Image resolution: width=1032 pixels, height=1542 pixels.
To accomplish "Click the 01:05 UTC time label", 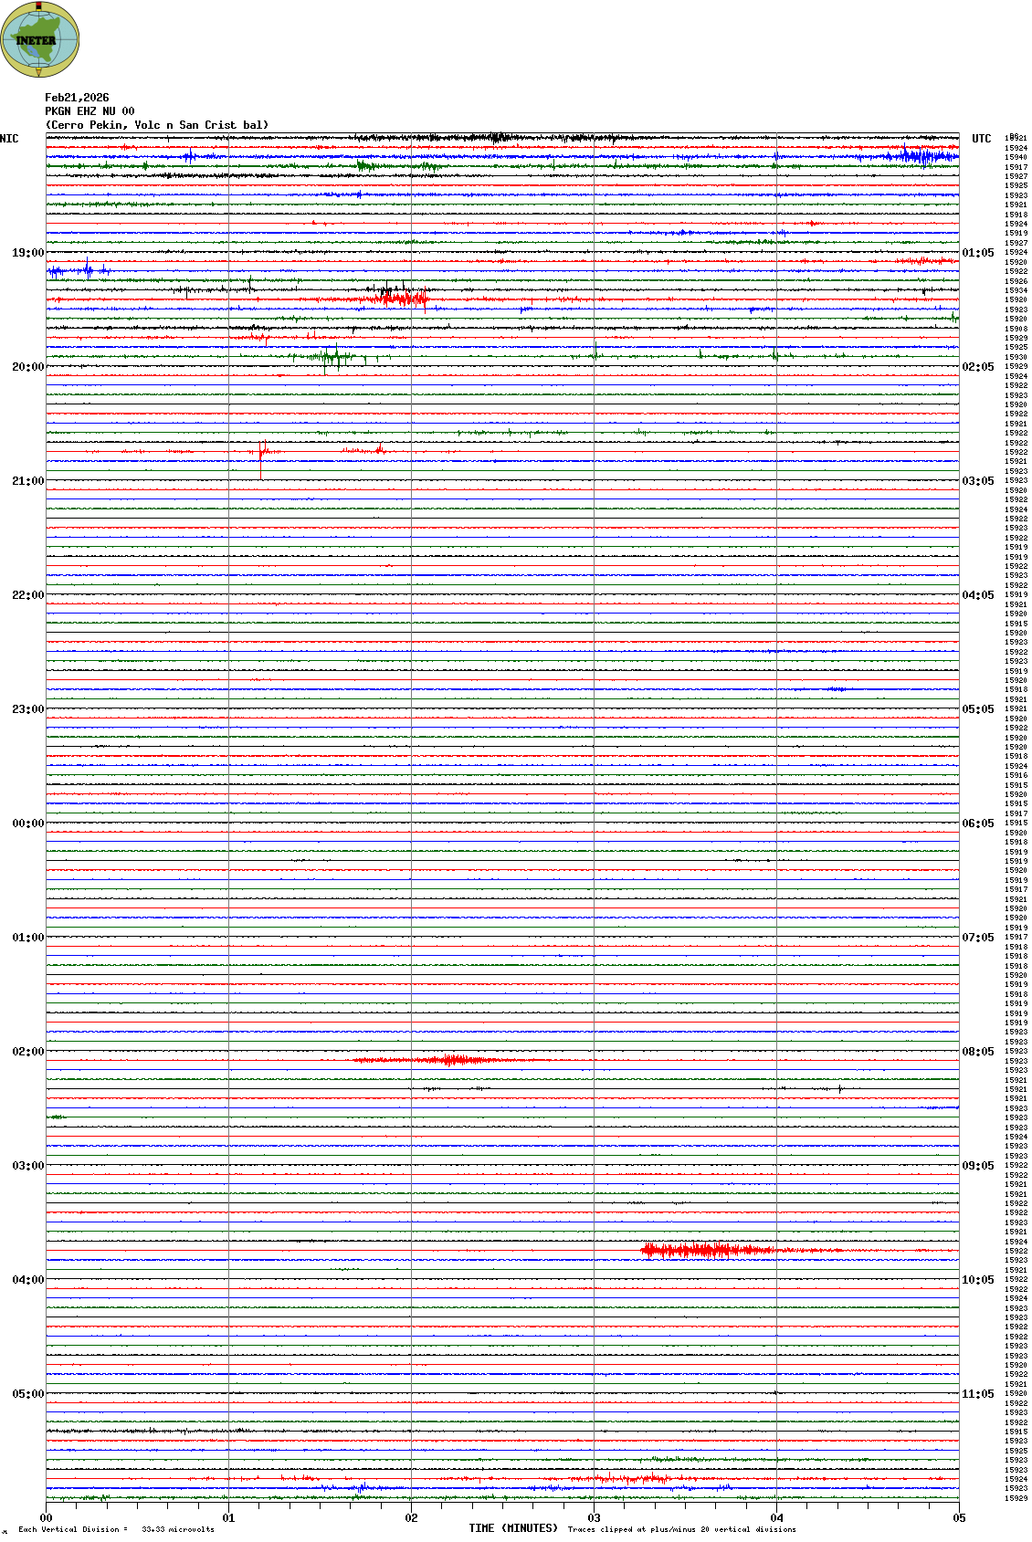I will tap(977, 253).
